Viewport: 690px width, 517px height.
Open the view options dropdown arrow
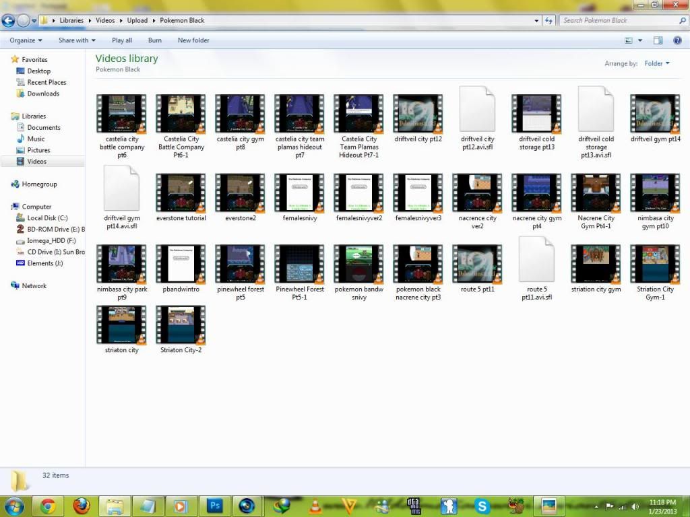pos(640,40)
